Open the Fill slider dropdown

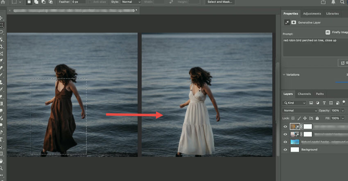pyautogui.click(x=343, y=118)
